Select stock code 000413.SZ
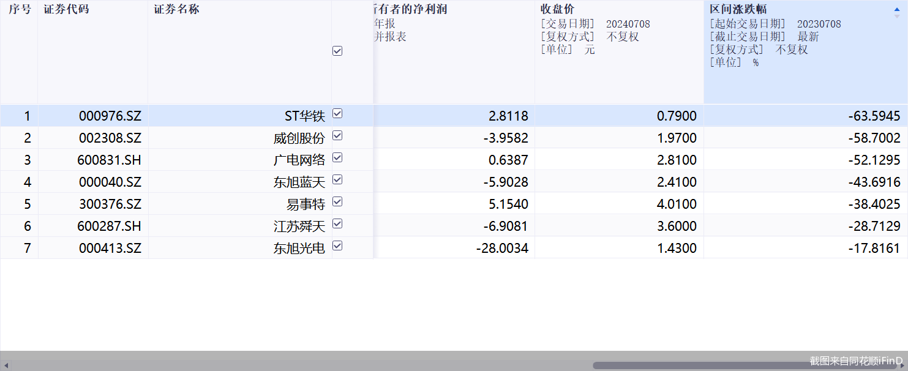The height and width of the screenshot is (371, 908). point(110,249)
